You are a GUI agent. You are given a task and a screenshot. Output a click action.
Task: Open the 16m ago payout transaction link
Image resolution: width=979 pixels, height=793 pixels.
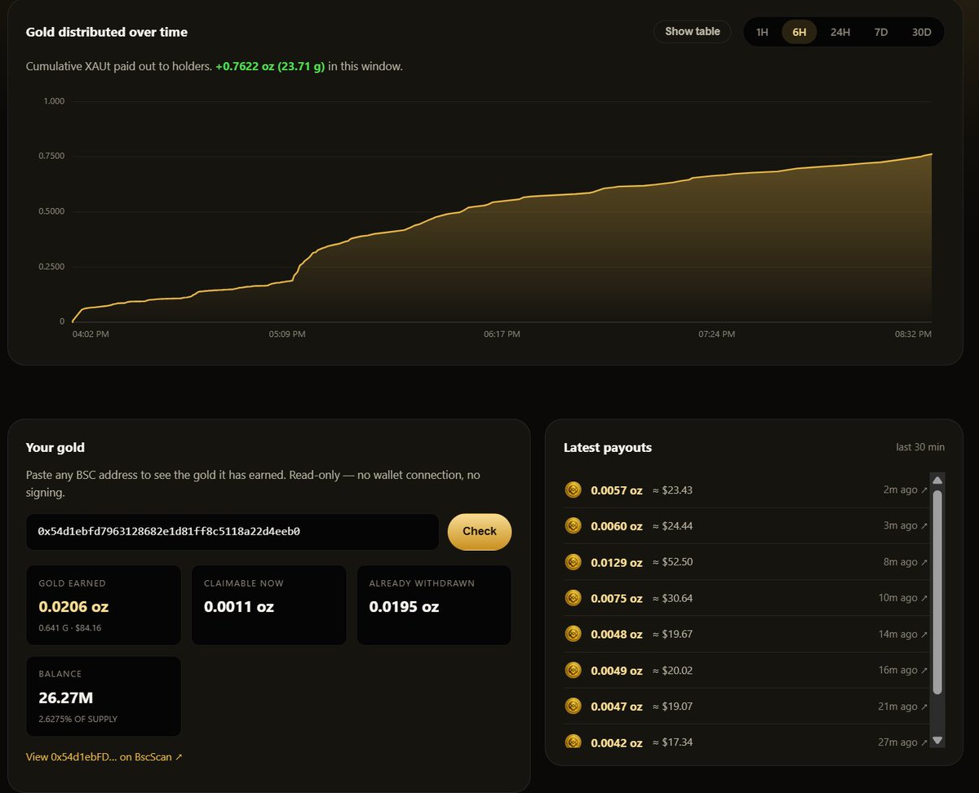tap(902, 670)
